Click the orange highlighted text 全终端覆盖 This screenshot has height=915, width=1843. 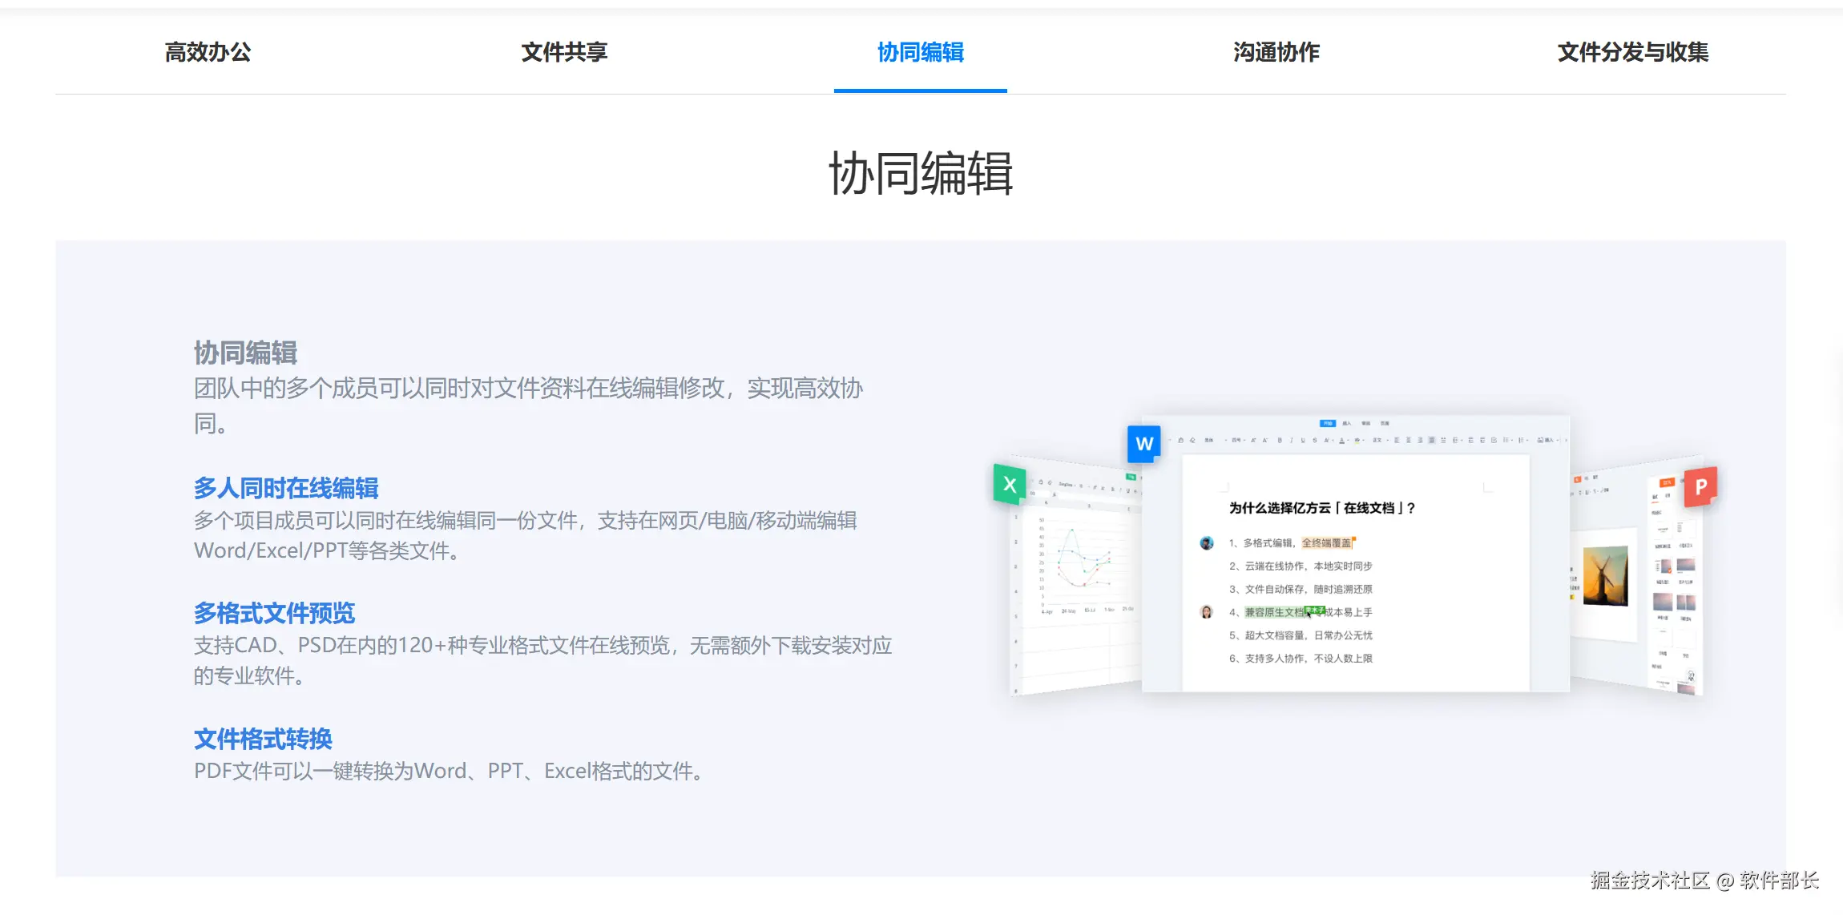click(1326, 543)
